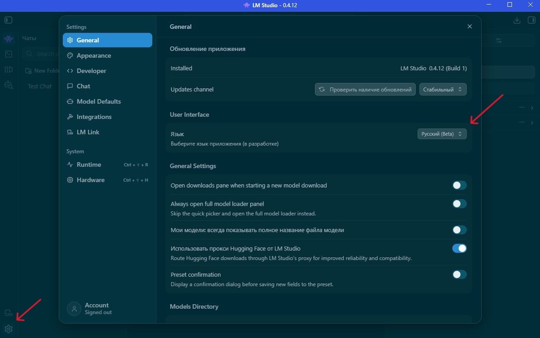The height and width of the screenshot is (338, 540).
Task: Toggle the right sidebar panel icon
Action: pos(532,20)
